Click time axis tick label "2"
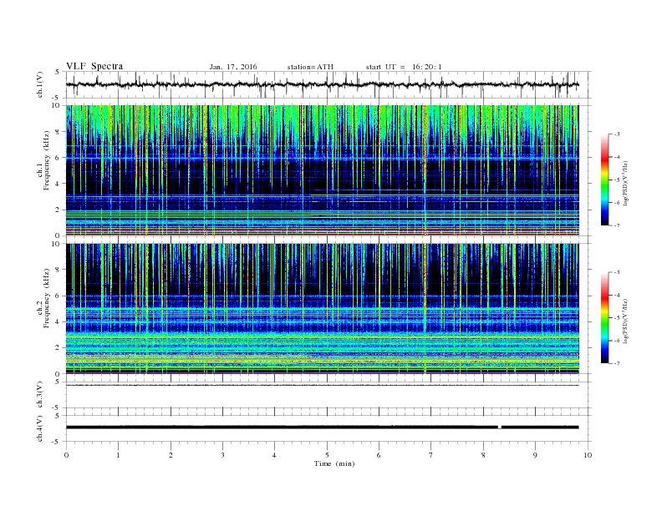Image resolution: width=662 pixels, height=511 pixels. point(171,455)
